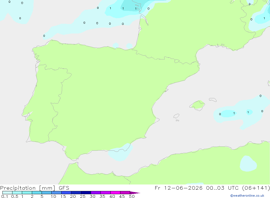Pick the dark blue swatch between 20 and 25

click(x=76, y=193)
